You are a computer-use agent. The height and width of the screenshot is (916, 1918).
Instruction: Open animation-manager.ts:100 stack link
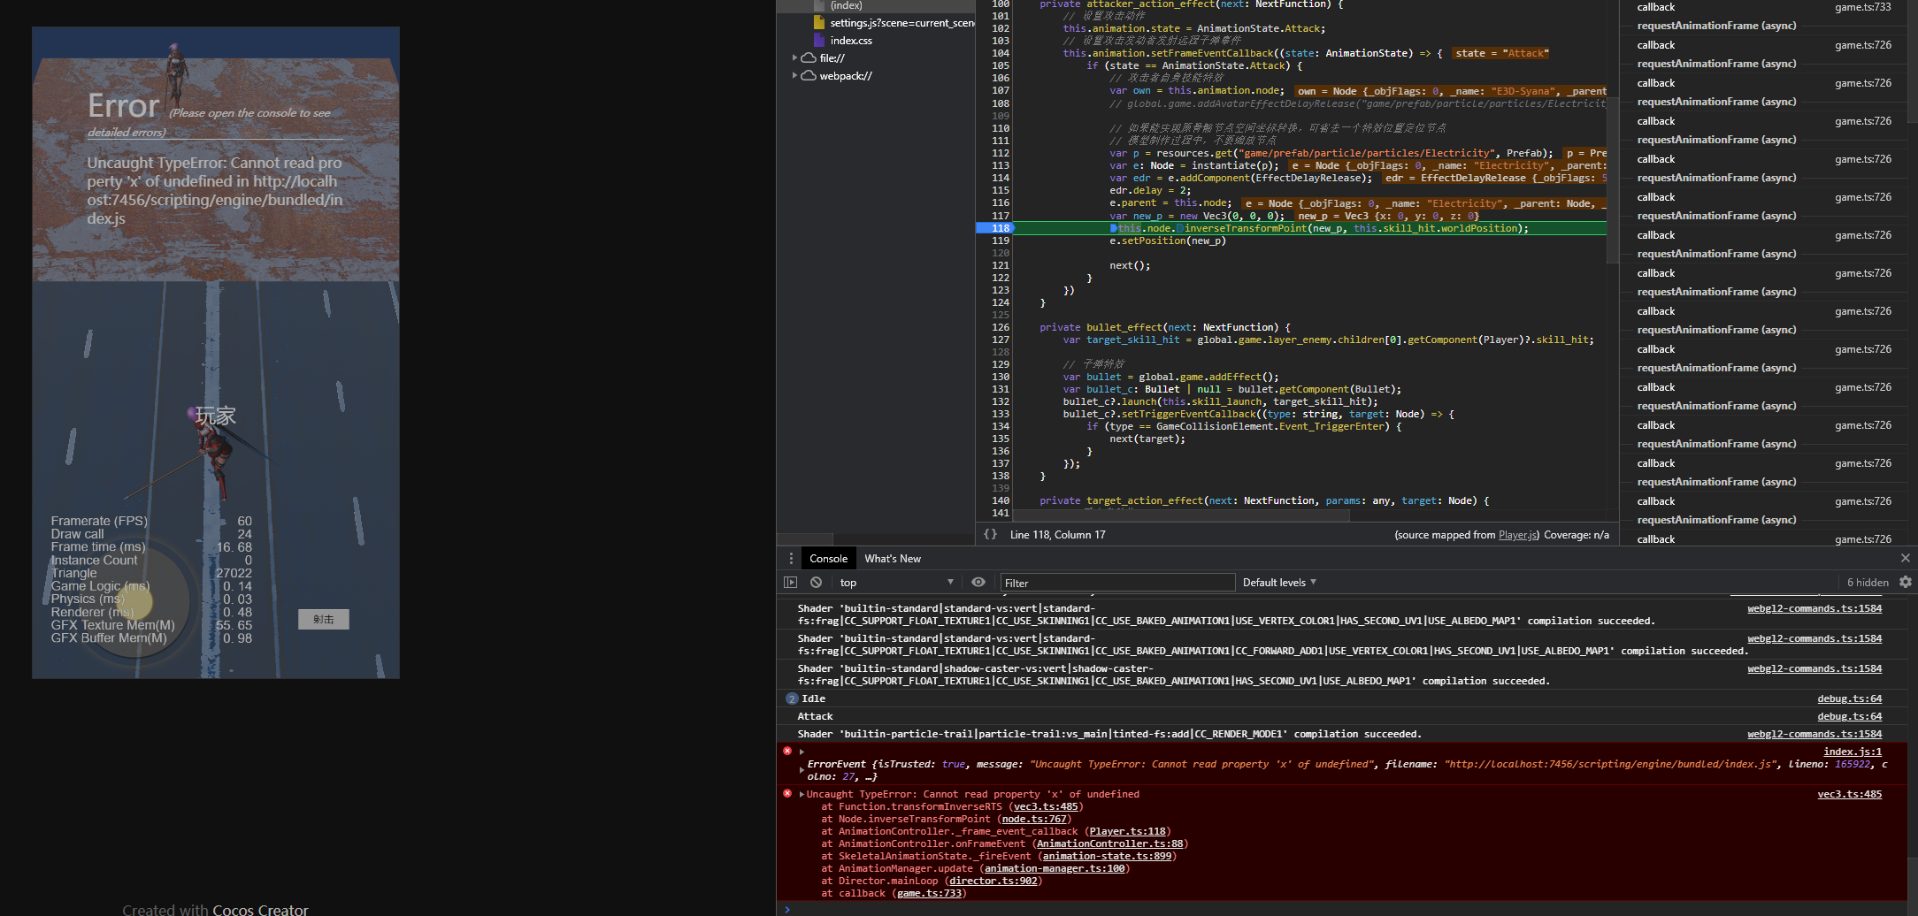[x=1055, y=868]
